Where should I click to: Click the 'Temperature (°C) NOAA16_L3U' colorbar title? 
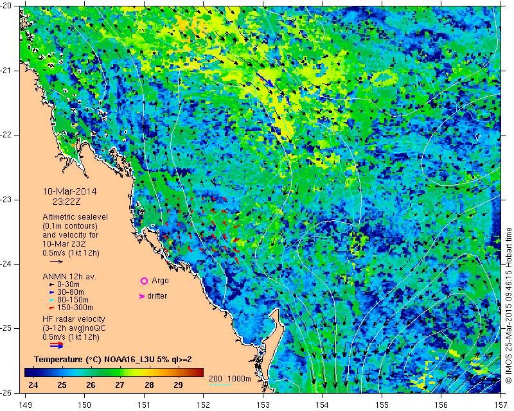pyautogui.click(x=96, y=360)
